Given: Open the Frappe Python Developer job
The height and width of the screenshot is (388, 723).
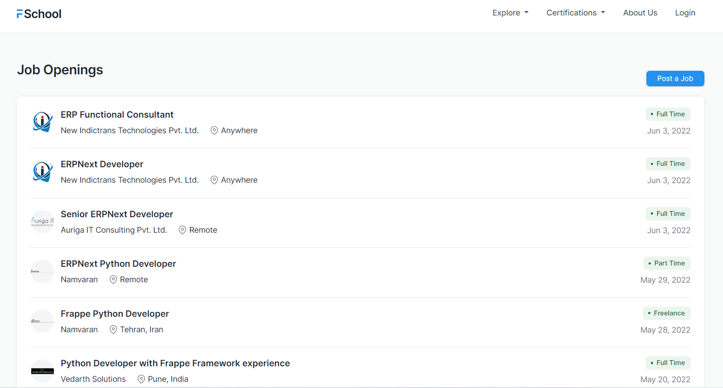Looking at the screenshot, I should [x=115, y=314].
